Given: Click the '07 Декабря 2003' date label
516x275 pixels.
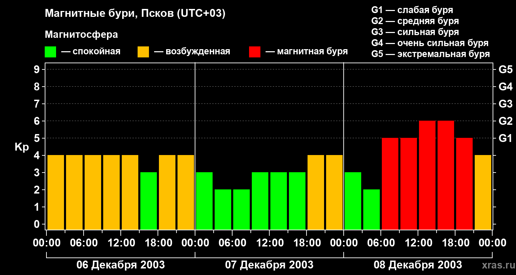Looking at the screenshot, I should pos(269,265).
